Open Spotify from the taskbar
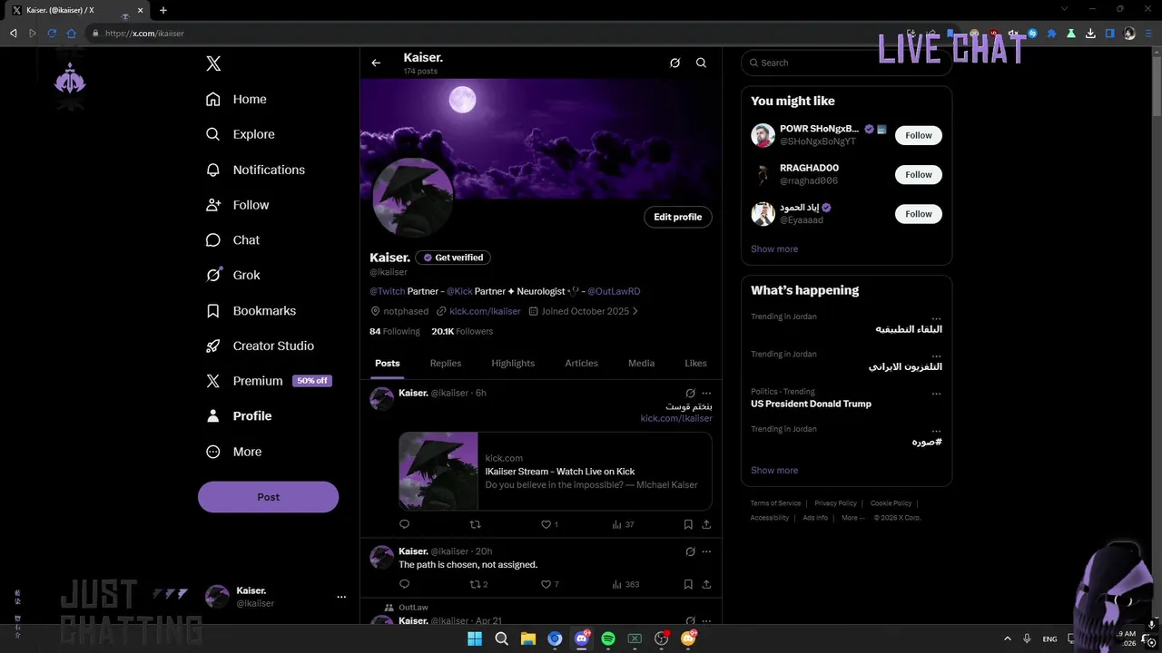This screenshot has height=653, width=1162. click(x=608, y=638)
